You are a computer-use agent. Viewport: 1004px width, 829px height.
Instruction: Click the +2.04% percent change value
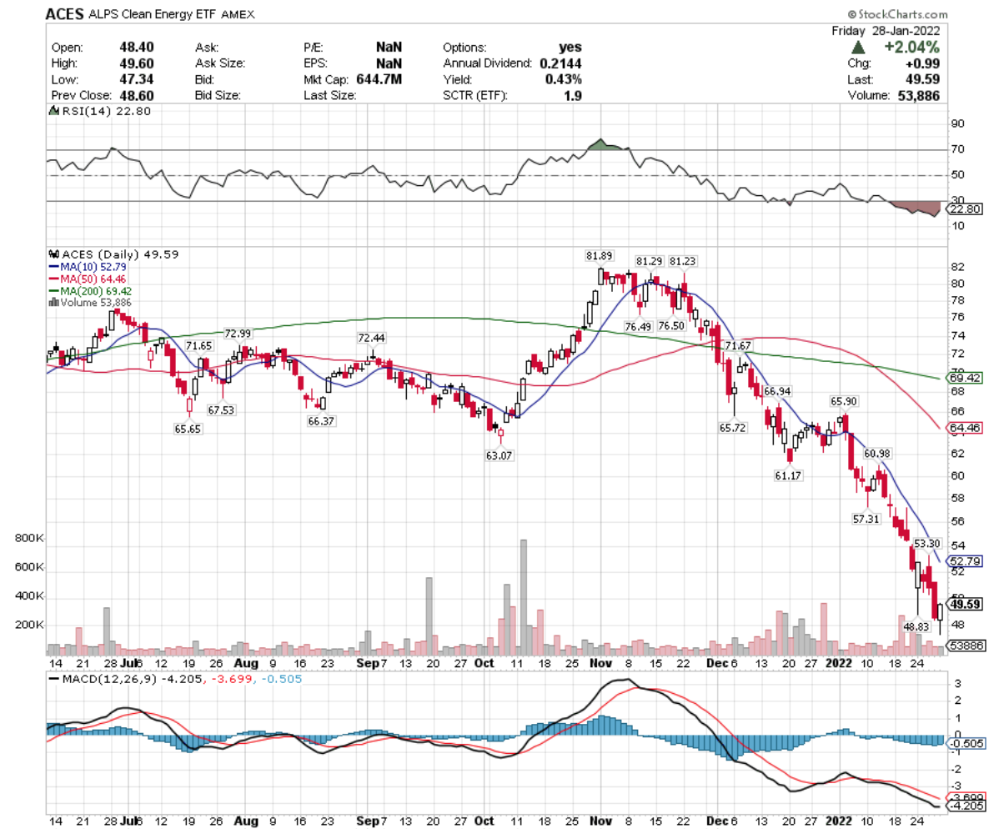[x=913, y=48]
